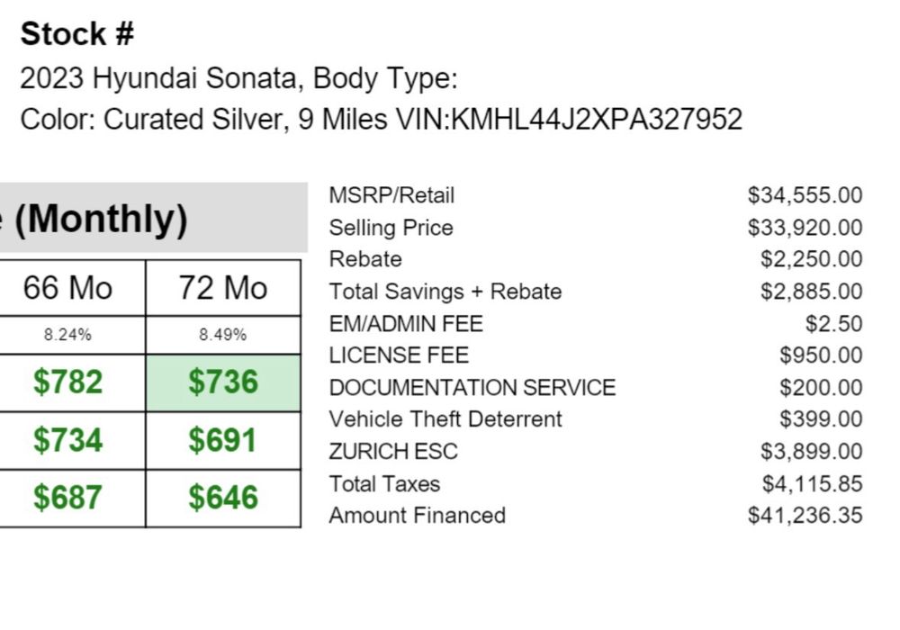Click the Selling Price amount $33,920.00
Screen dimensions: 900x630
tap(805, 228)
